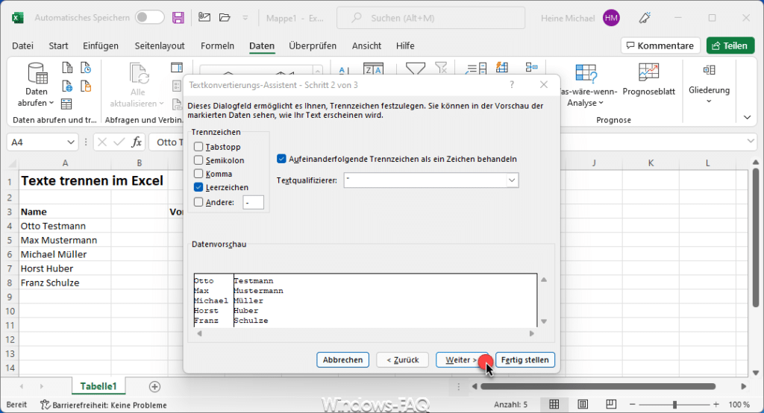Click the preview horizontal scroll right arrow
The height and width of the screenshot is (413, 764).
531,334
